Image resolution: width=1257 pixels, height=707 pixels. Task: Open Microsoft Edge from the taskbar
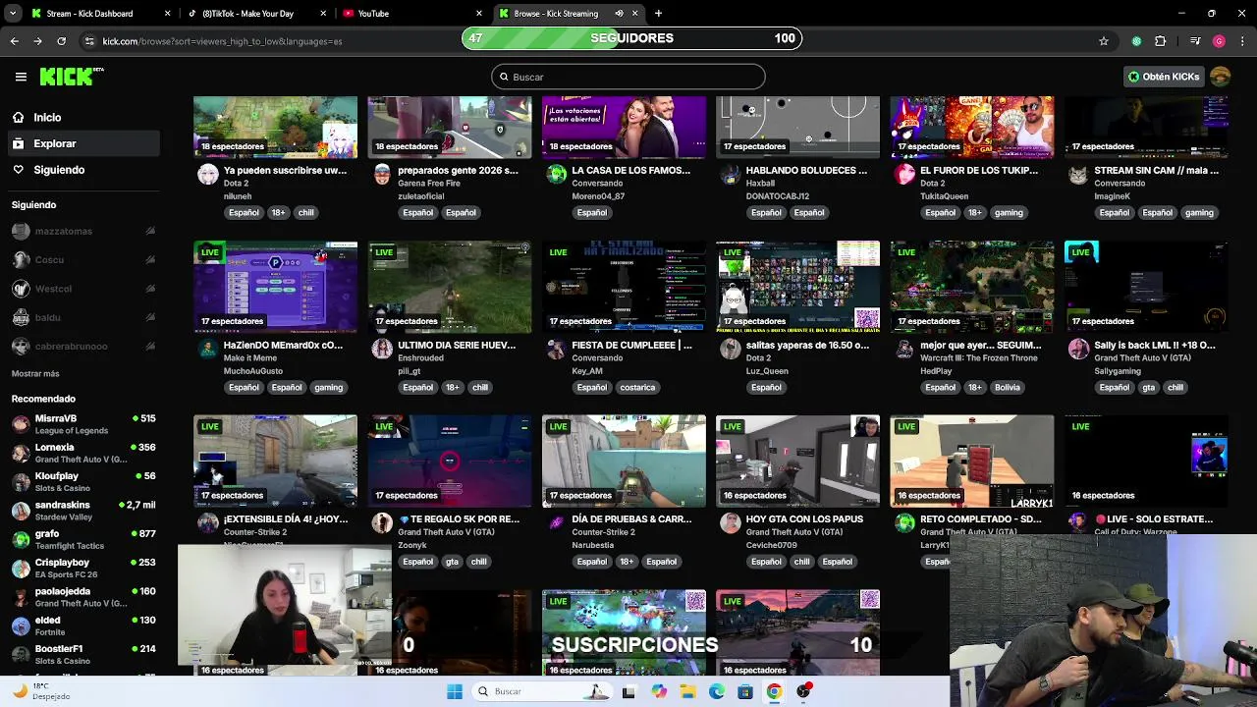point(717,691)
